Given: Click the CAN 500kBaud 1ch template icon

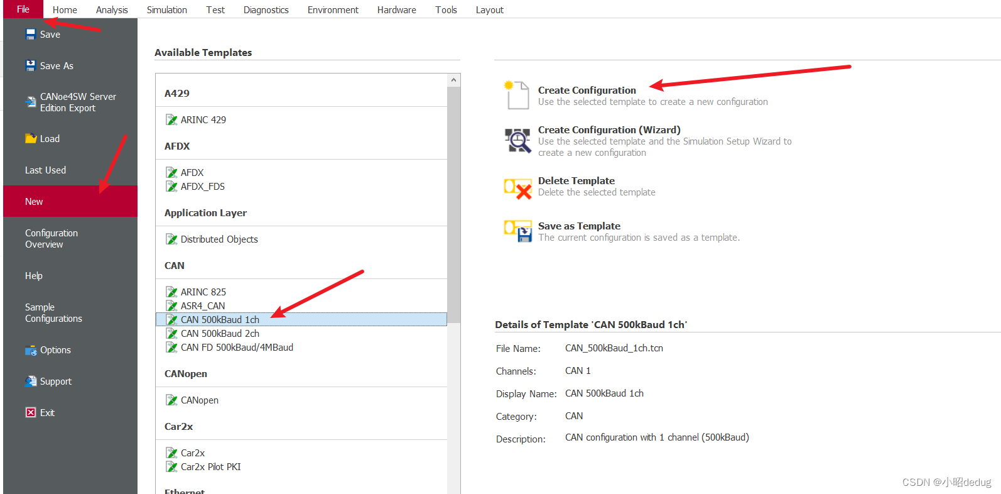Looking at the screenshot, I should pyautogui.click(x=171, y=319).
